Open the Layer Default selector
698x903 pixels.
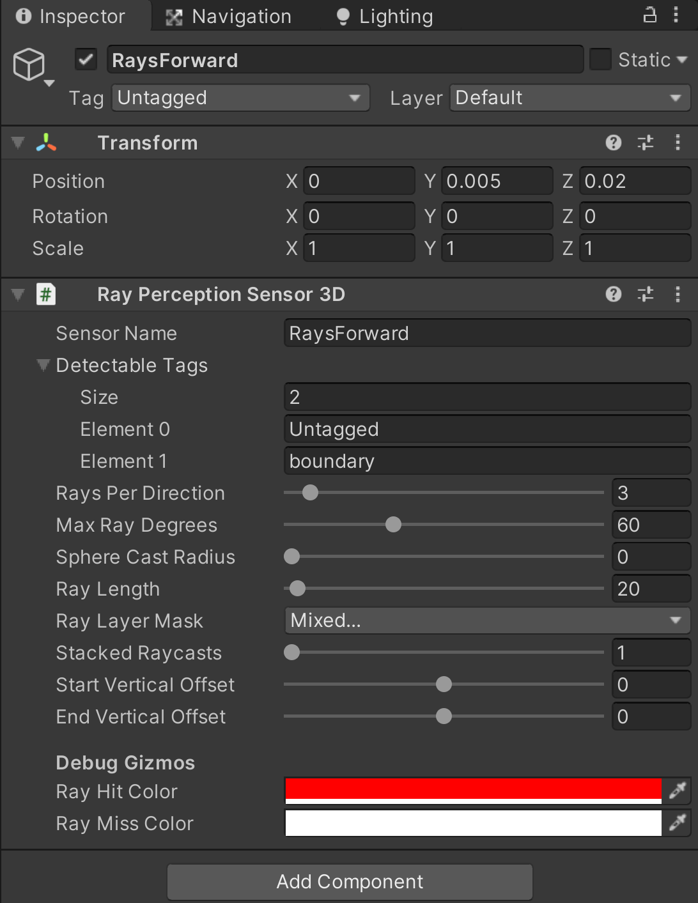point(569,97)
